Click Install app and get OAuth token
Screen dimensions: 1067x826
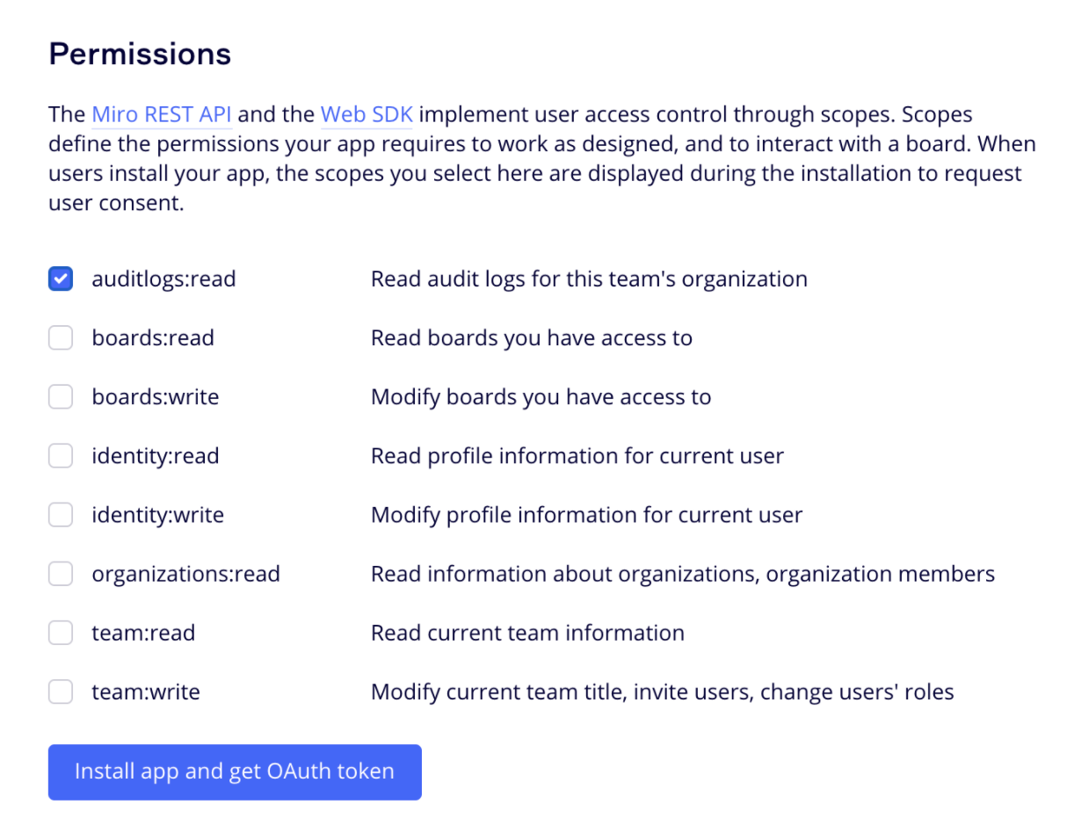tap(235, 772)
